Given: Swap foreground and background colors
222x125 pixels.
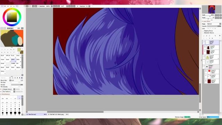Looking at the screenshot, I should click(22, 49).
